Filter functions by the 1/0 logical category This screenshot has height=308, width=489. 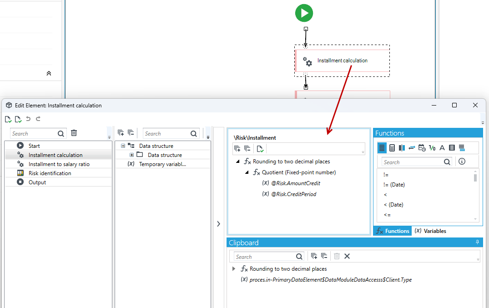(432, 148)
